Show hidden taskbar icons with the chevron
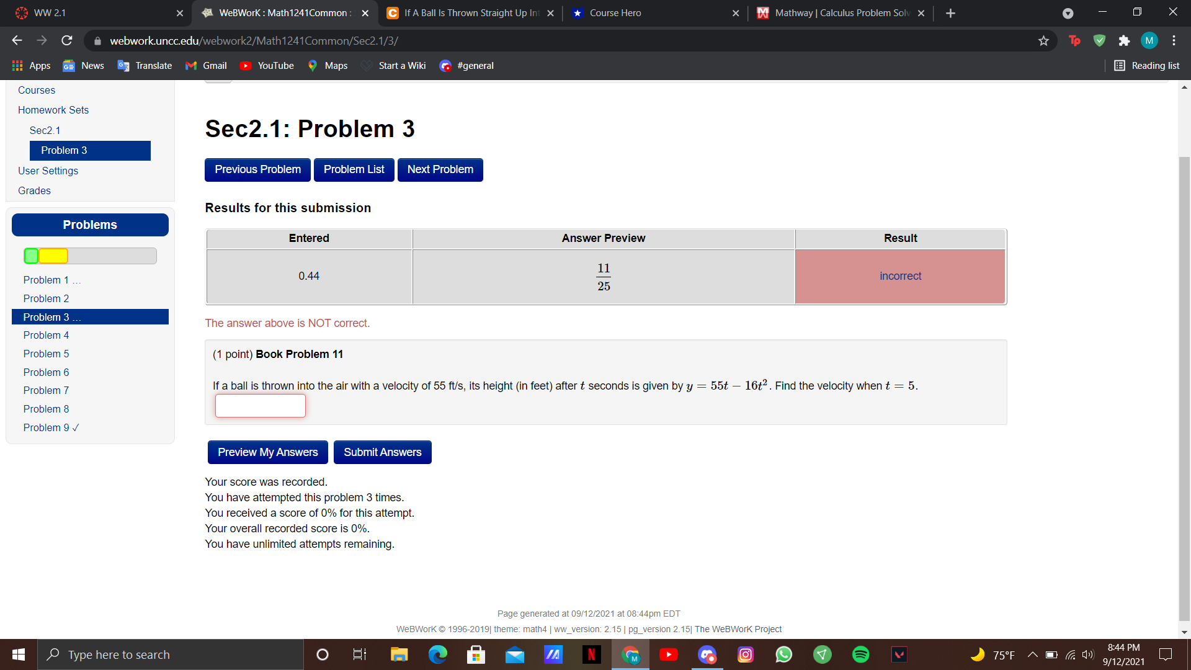This screenshot has width=1191, height=670. point(1032,654)
